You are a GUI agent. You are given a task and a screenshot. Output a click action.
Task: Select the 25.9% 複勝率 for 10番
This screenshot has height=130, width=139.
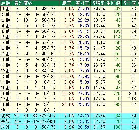[99, 59]
